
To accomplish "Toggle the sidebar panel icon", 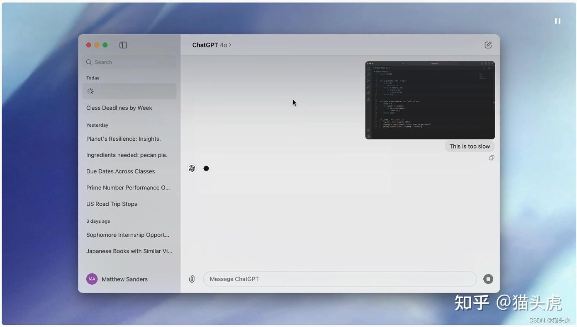I will click(x=123, y=45).
